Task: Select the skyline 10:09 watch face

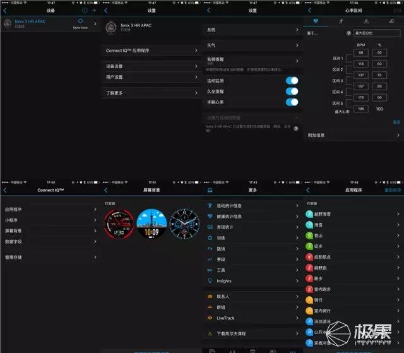Action: coord(151,224)
